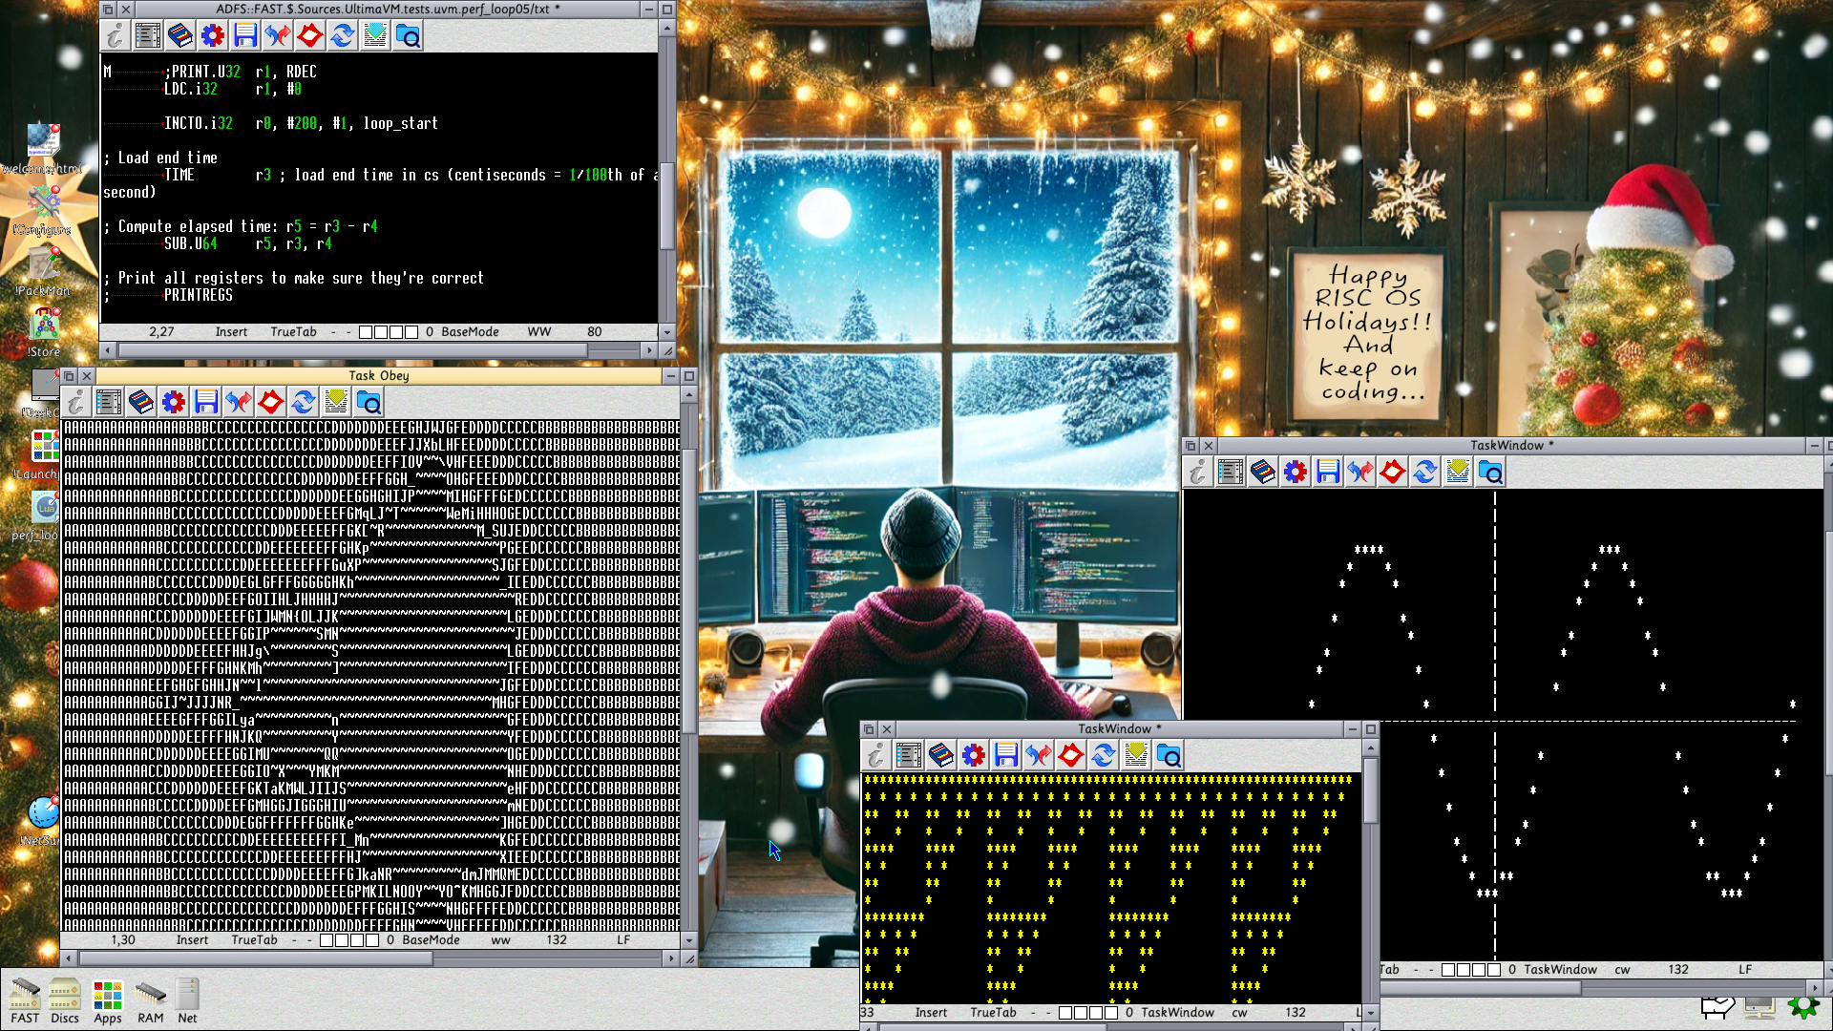This screenshot has height=1031, width=1833.
Task: Click the green Task Manager cog on icon bar
Action: pos(1803,1006)
